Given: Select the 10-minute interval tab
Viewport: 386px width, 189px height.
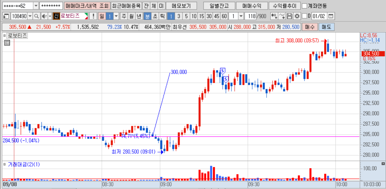Looking at the screenshot, I should [194, 16].
